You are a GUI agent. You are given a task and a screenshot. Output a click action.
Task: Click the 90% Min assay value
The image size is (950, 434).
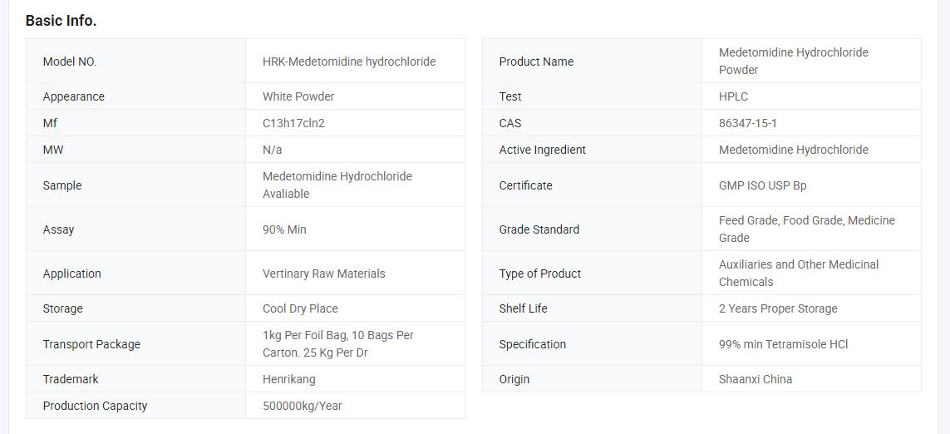[x=284, y=229]
